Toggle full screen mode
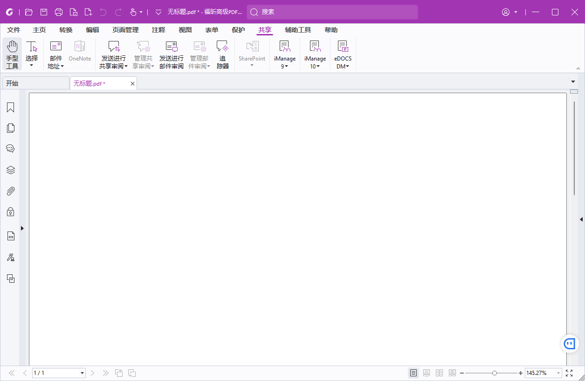Image resolution: width=585 pixels, height=381 pixels. pyautogui.click(x=569, y=373)
